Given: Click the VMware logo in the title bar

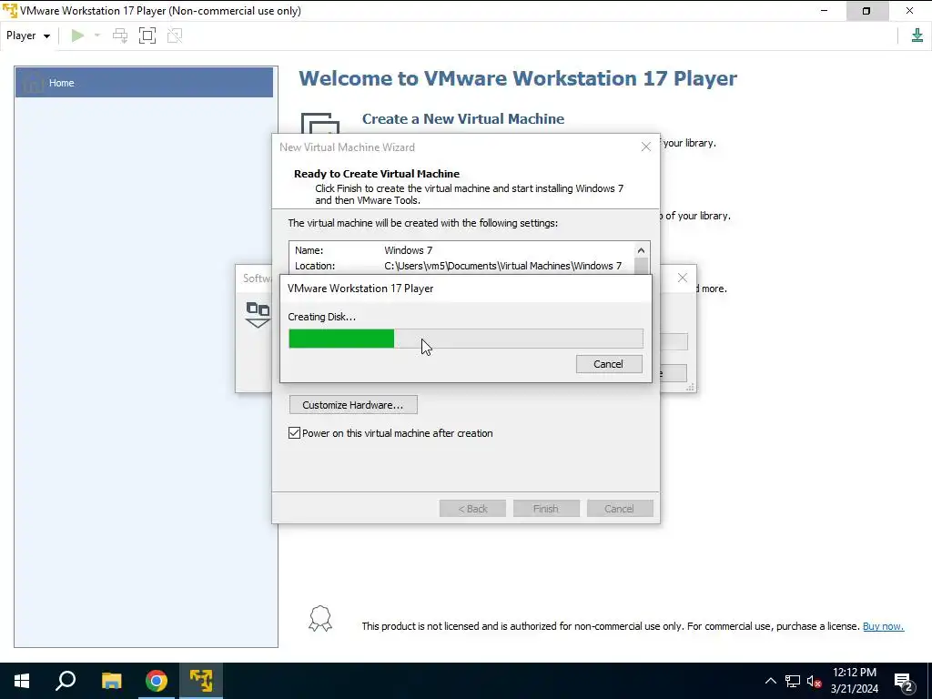Looking at the screenshot, I should click(9, 11).
